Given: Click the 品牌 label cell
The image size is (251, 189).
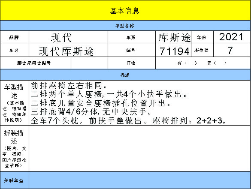Looking at the screenshot, I should tap(15, 37).
